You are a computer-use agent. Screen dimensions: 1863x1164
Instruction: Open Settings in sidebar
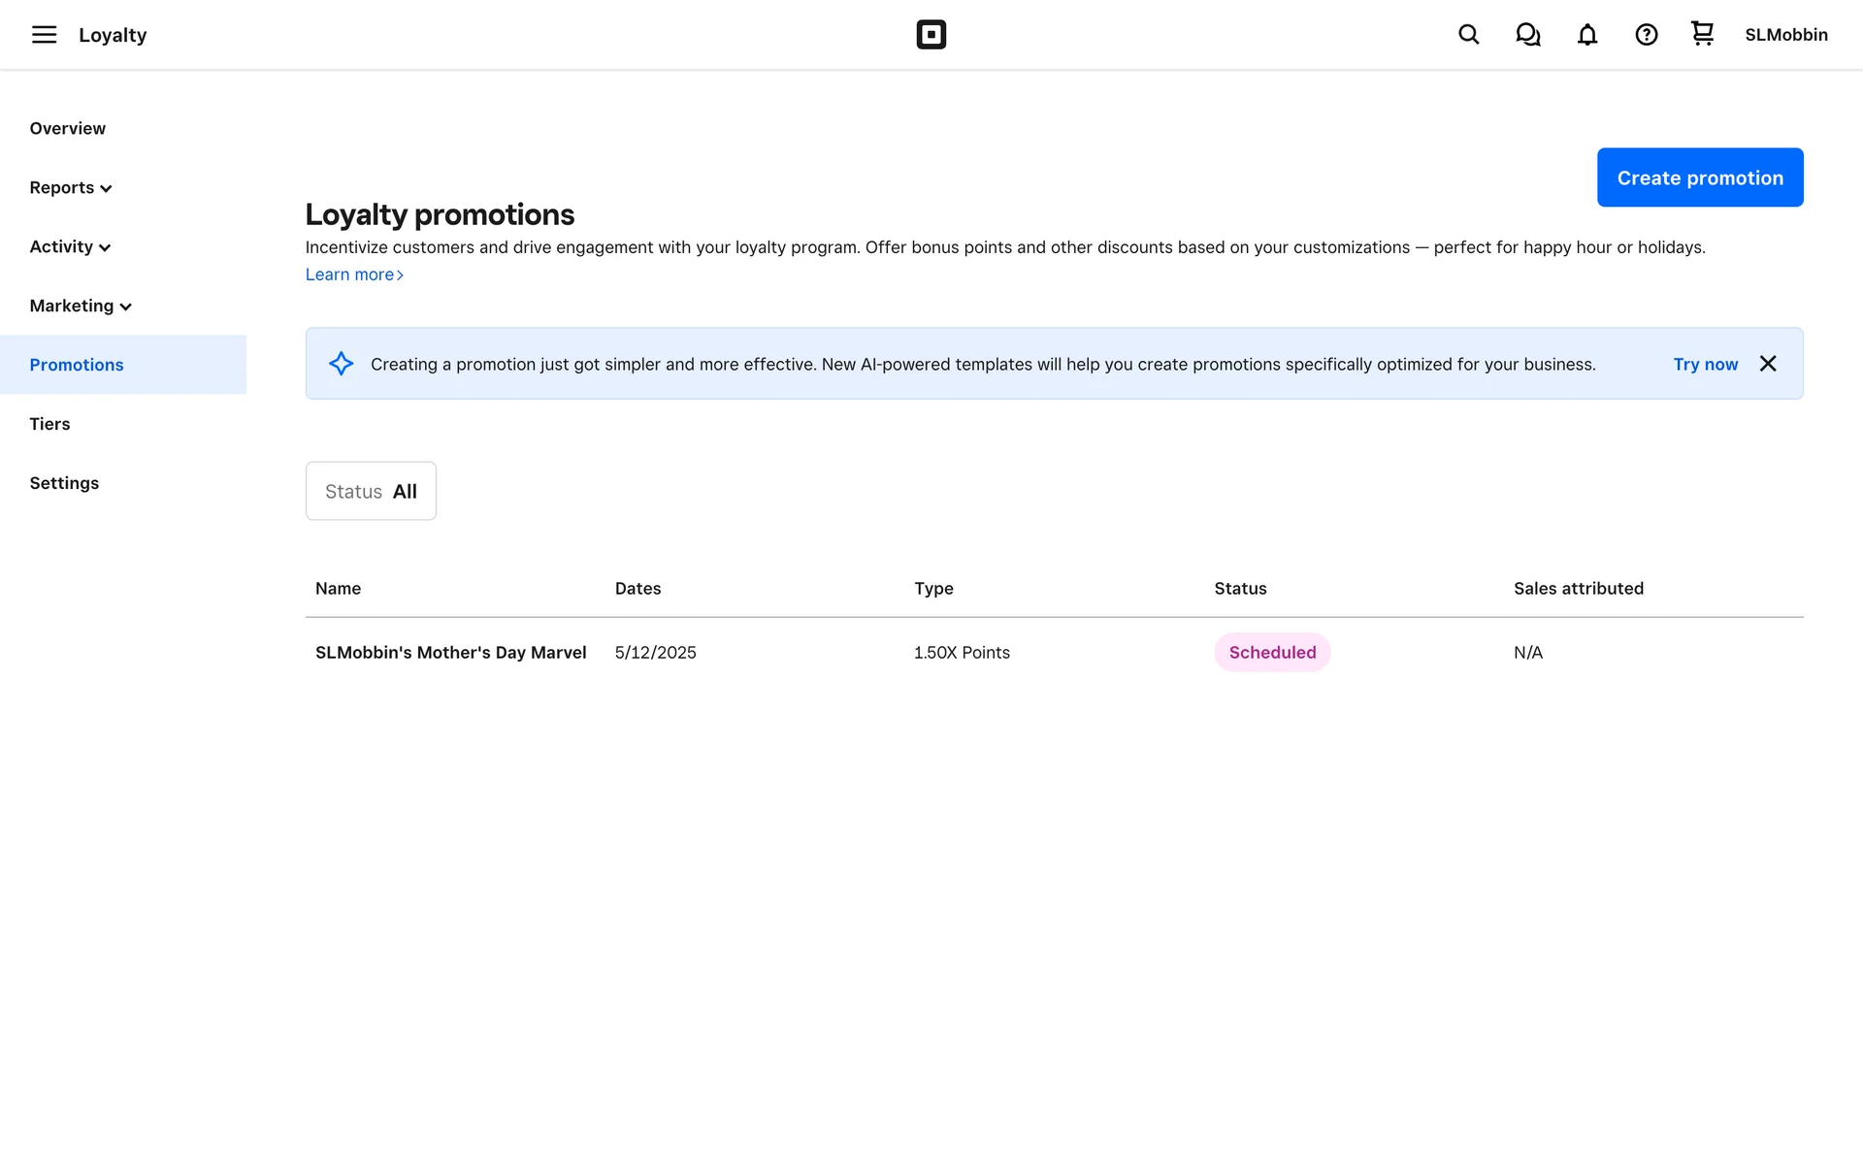(64, 483)
